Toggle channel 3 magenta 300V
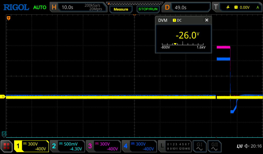Viewport: 263px width, 154px height. pos(103,146)
